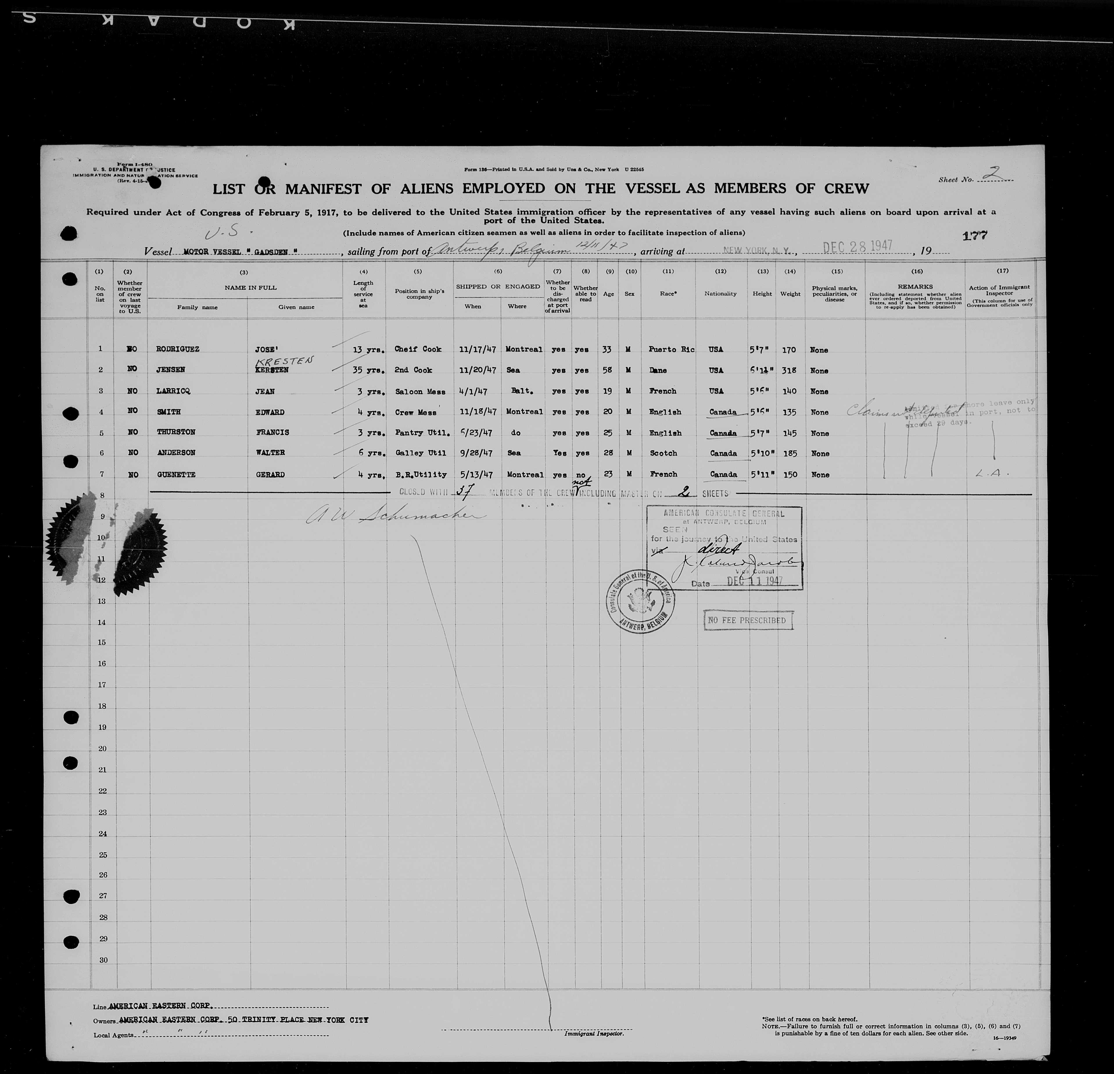This screenshot has width=1114, height=1074.
Task: Click the family name THURSTON
Action: (x=176, y=432)
